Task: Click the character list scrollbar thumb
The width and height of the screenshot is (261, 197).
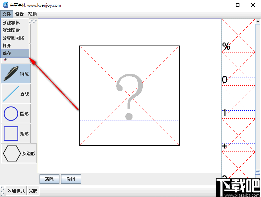Action: click(x=258, y=172)
